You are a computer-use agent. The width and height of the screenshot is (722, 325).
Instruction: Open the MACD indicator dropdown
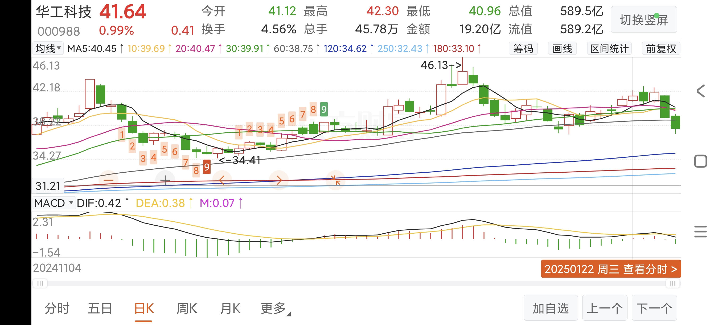[54, 203]
